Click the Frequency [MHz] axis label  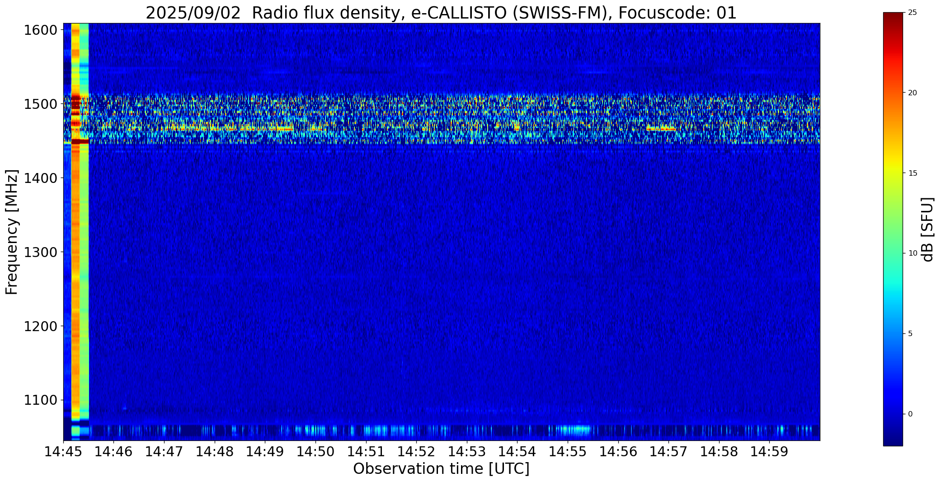point(12,232)
